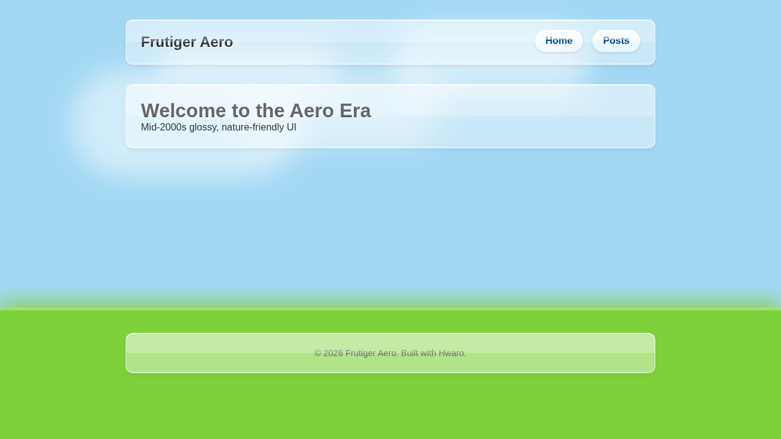Click the Frutiger Aero site title
Screen dimensions: 781x439
[x=187, y=42]
